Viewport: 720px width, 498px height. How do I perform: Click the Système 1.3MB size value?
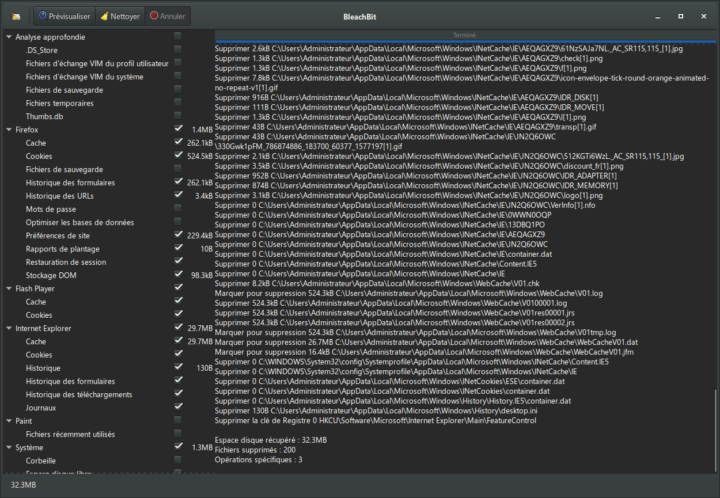(202, 447)
